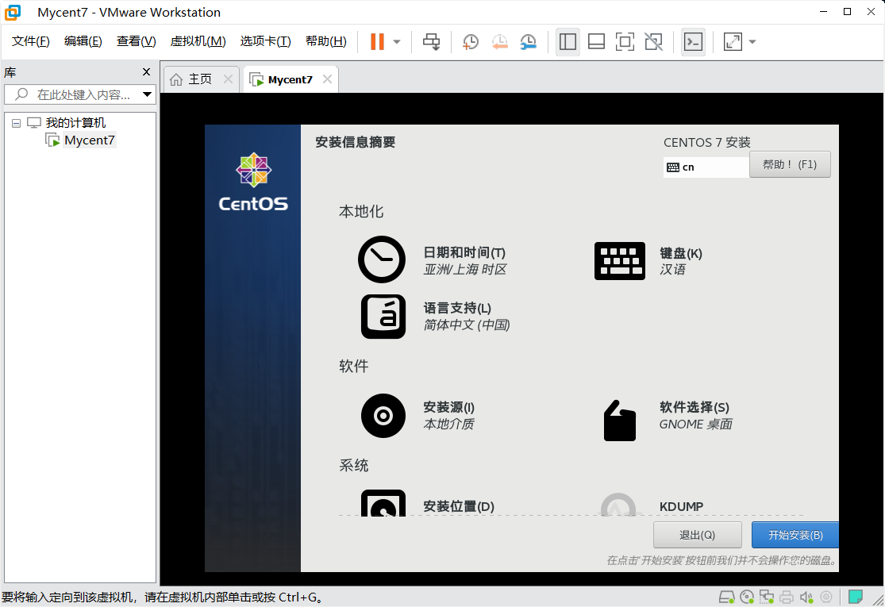
Task: Open 安装源 disc icon
Action: (x=383, y=416)
